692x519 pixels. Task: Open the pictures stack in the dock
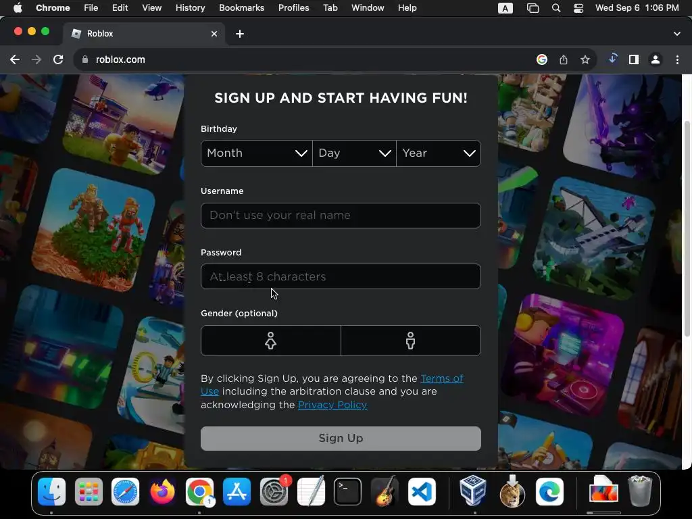[x=603, y=491]
